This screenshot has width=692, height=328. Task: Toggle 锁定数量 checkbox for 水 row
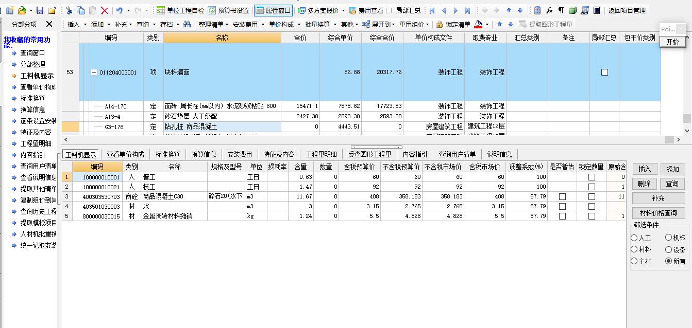(592, 206)
